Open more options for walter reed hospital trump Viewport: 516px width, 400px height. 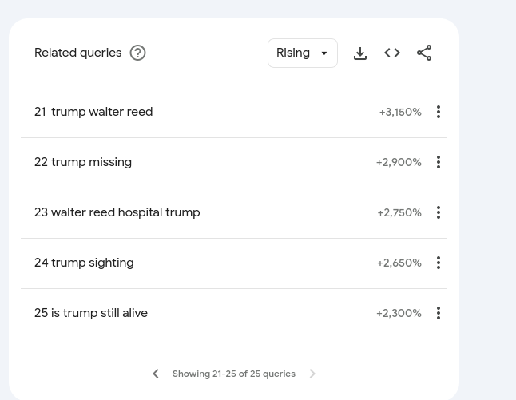point(439,212)
